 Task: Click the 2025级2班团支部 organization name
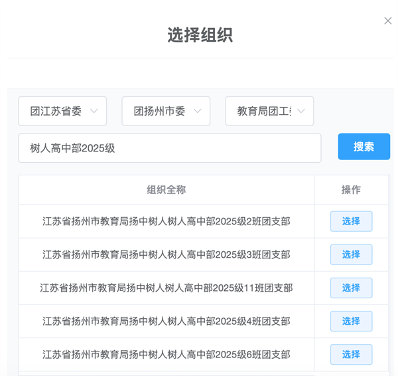point(166,221)
